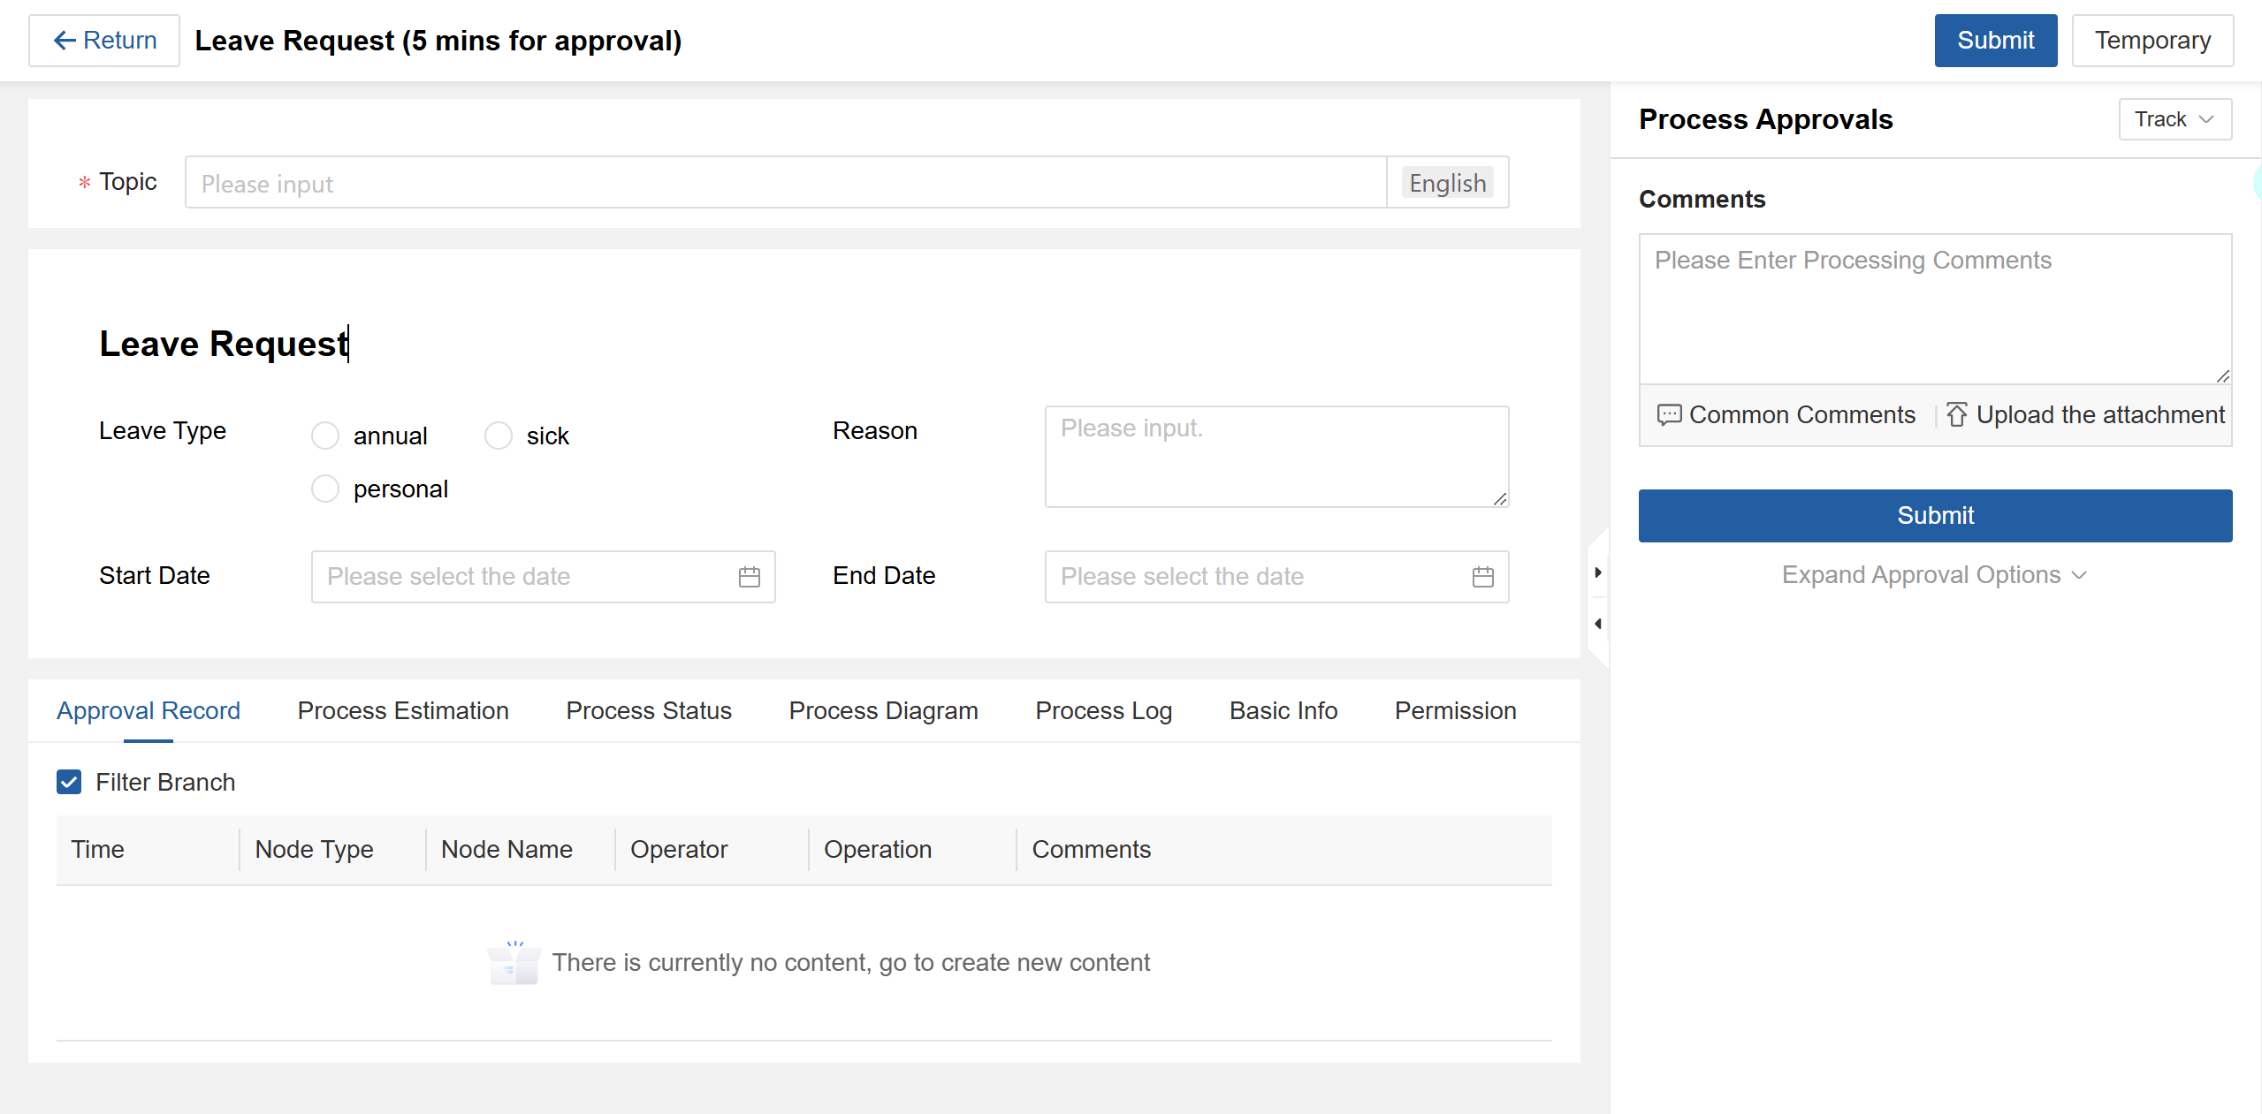Click the empty content box illustration

coord(514,963)
